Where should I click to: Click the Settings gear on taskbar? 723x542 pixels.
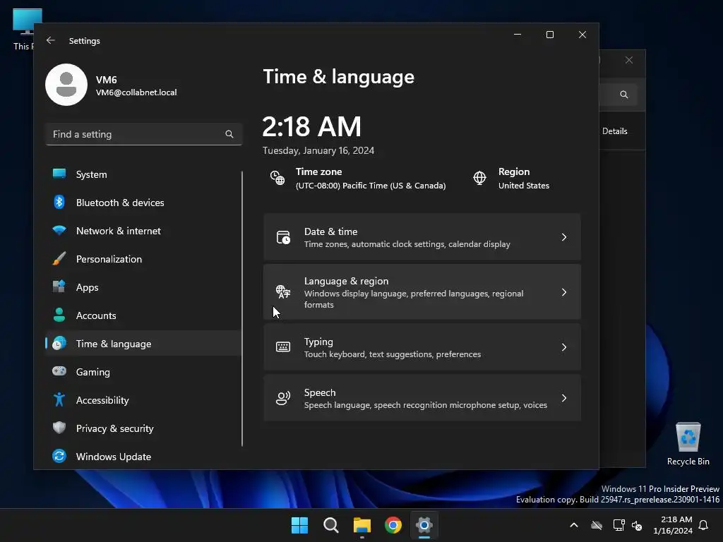coord(424,525)
